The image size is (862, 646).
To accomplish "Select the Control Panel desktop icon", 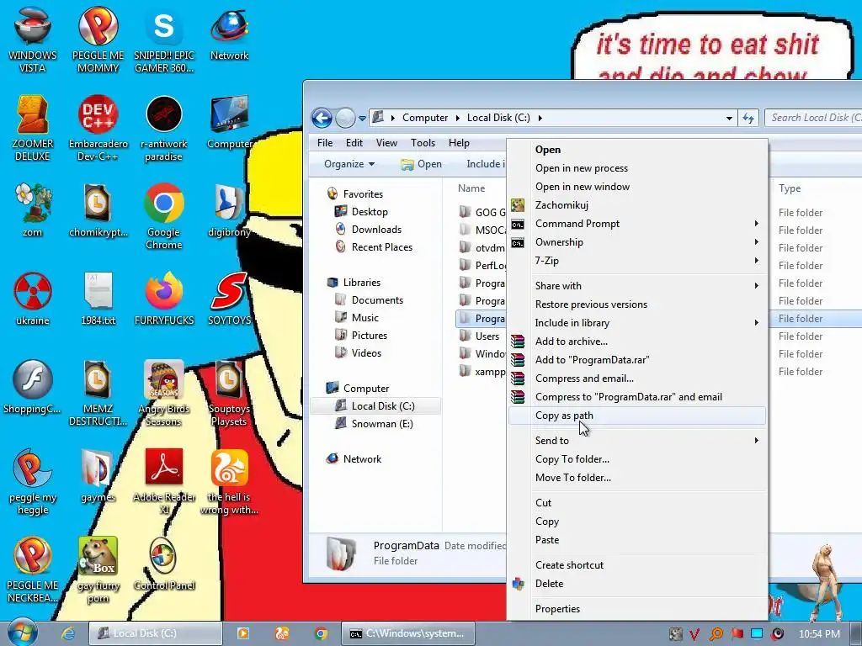I will click(164, 564).
